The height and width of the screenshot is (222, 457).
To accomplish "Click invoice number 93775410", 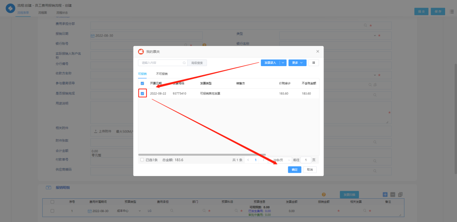I will 179,93.
